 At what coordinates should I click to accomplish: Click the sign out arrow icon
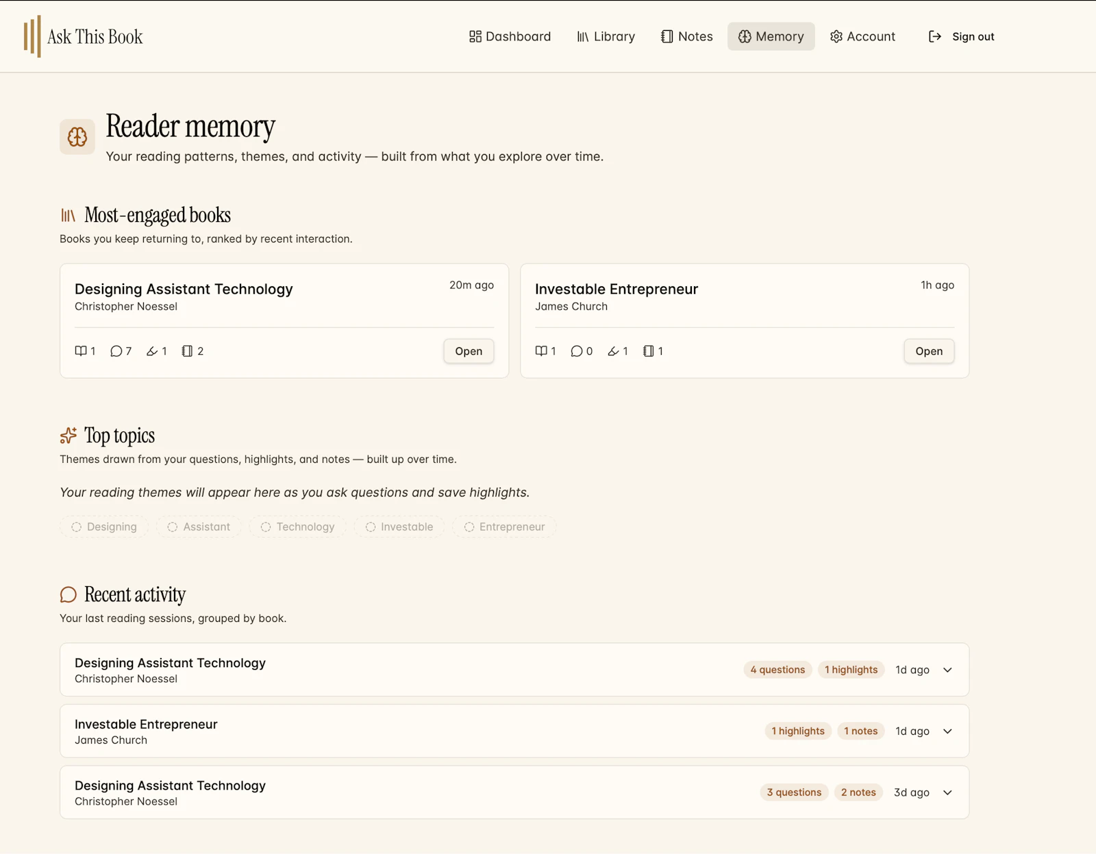[x=935, y=36]
